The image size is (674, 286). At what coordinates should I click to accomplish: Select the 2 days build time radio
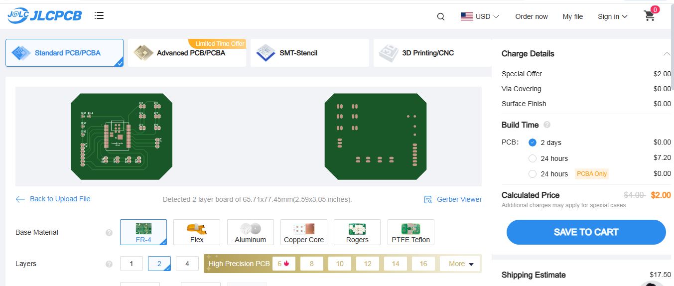(x=533, y=143)
